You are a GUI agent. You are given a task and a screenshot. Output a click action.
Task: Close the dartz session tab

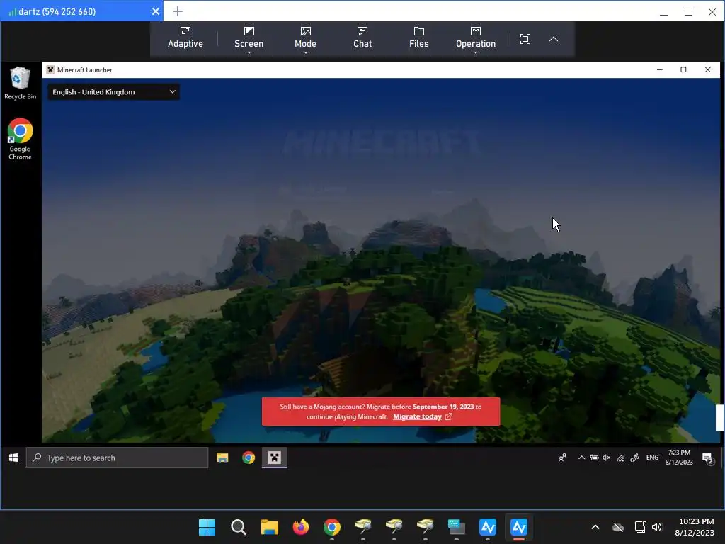coord(156,11)
